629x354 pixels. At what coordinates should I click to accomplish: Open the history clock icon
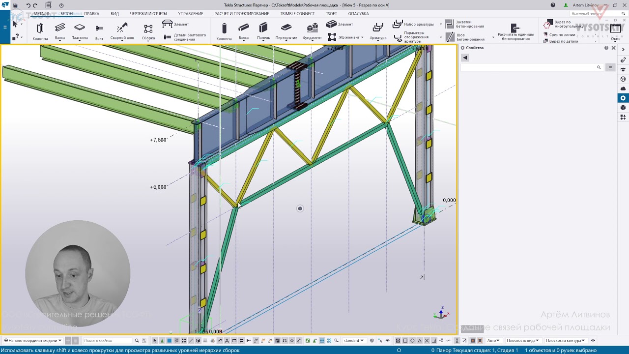click(x=61, y=5)
